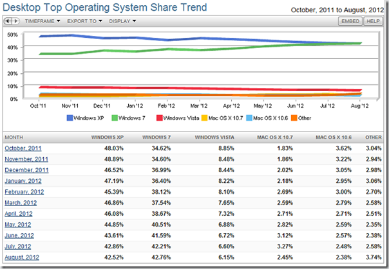Click the HELP button
Viewport: 389px width, 269px height.
pyautogui.click(x=373, y=21)
